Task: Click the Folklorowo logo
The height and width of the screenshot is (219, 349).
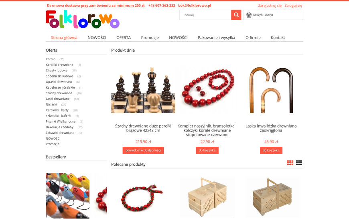Action: click(x=83, y=19)
